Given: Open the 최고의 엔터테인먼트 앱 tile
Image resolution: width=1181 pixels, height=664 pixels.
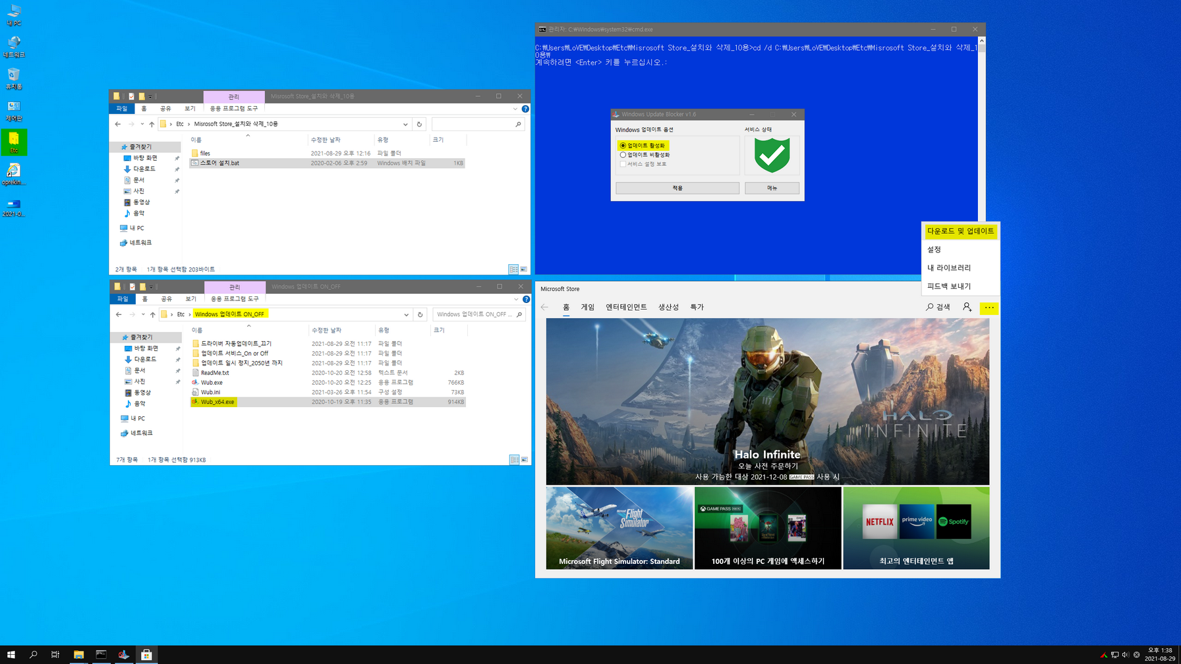Looking at the screenshot, I should click(916, 528).
